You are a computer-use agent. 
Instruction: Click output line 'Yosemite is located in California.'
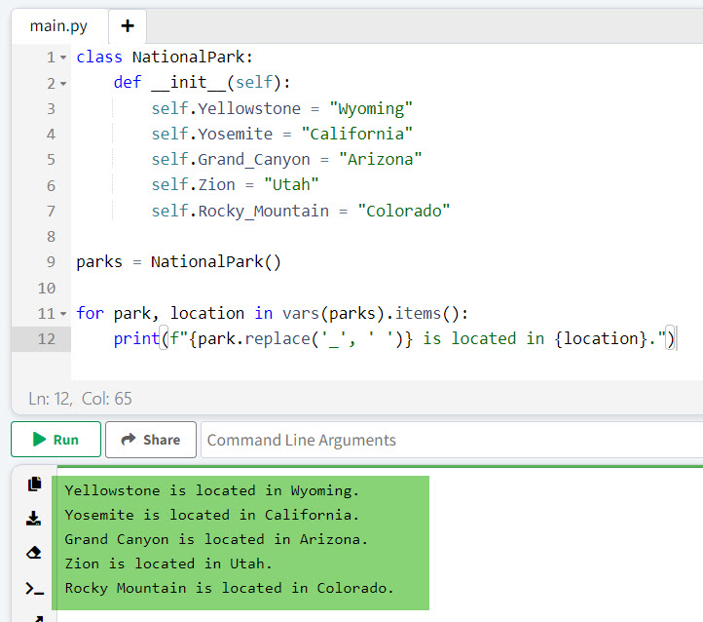pos(211,515)
